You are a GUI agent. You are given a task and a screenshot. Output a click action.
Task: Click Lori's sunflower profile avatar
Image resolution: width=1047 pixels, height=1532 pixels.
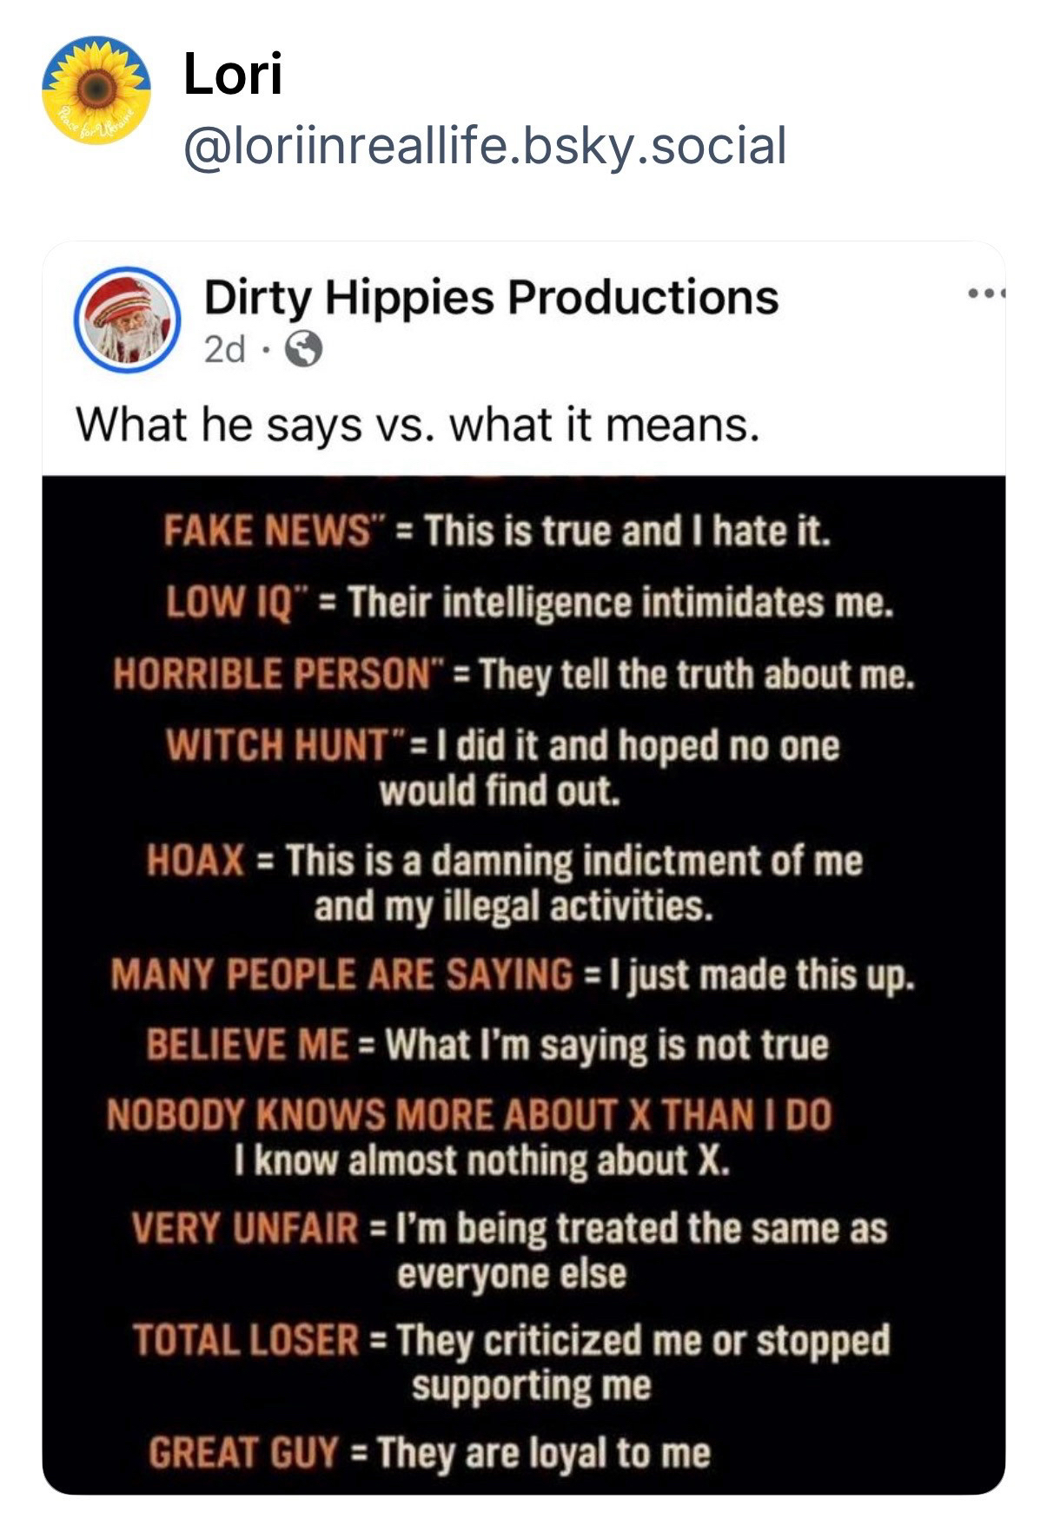point(96,90)
